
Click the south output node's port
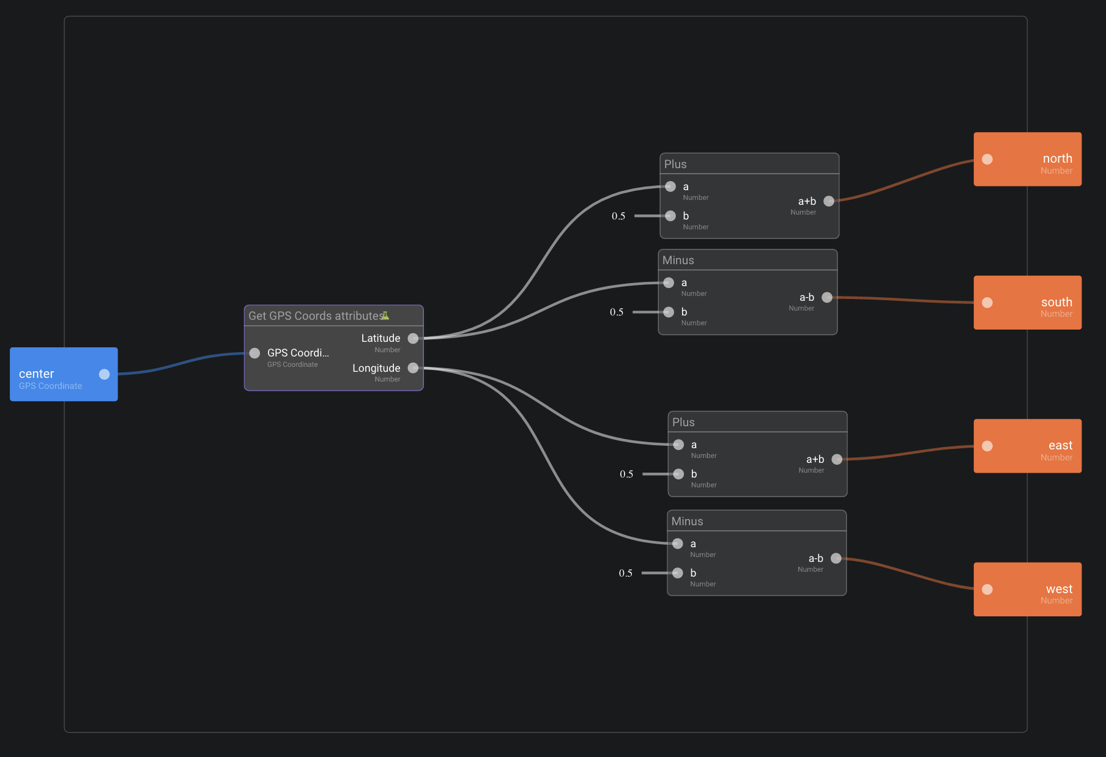(x=987, y=303)
